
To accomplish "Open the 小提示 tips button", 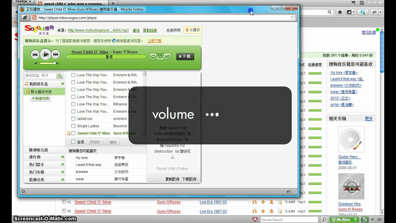I will tap(193, 30).
